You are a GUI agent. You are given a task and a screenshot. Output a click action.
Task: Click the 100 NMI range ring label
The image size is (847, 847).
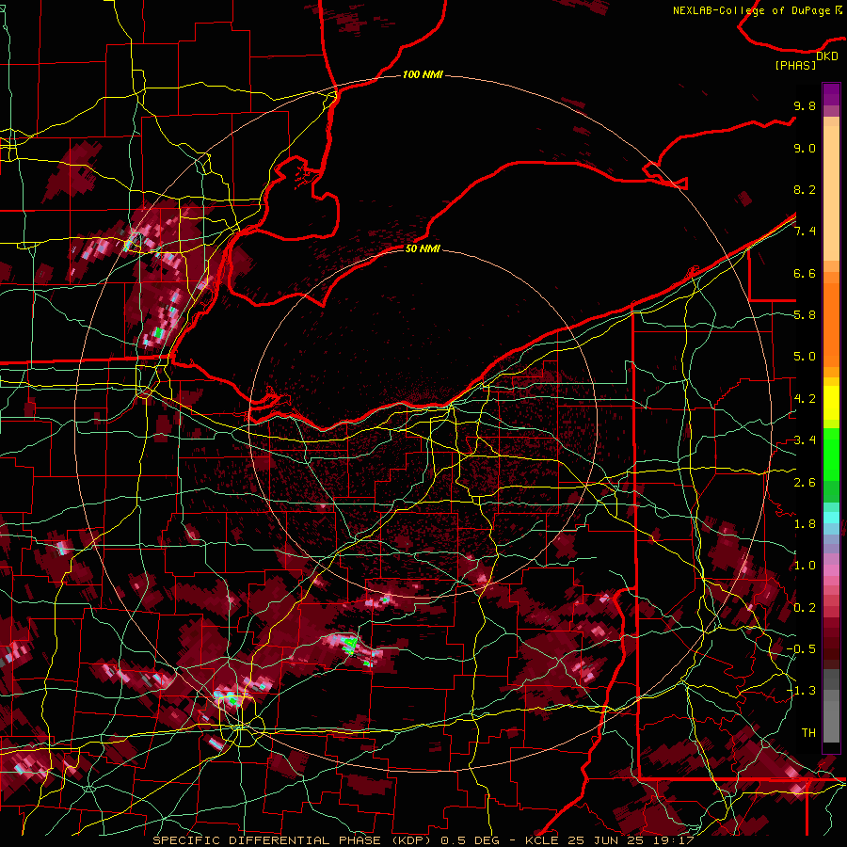(423, 74)
